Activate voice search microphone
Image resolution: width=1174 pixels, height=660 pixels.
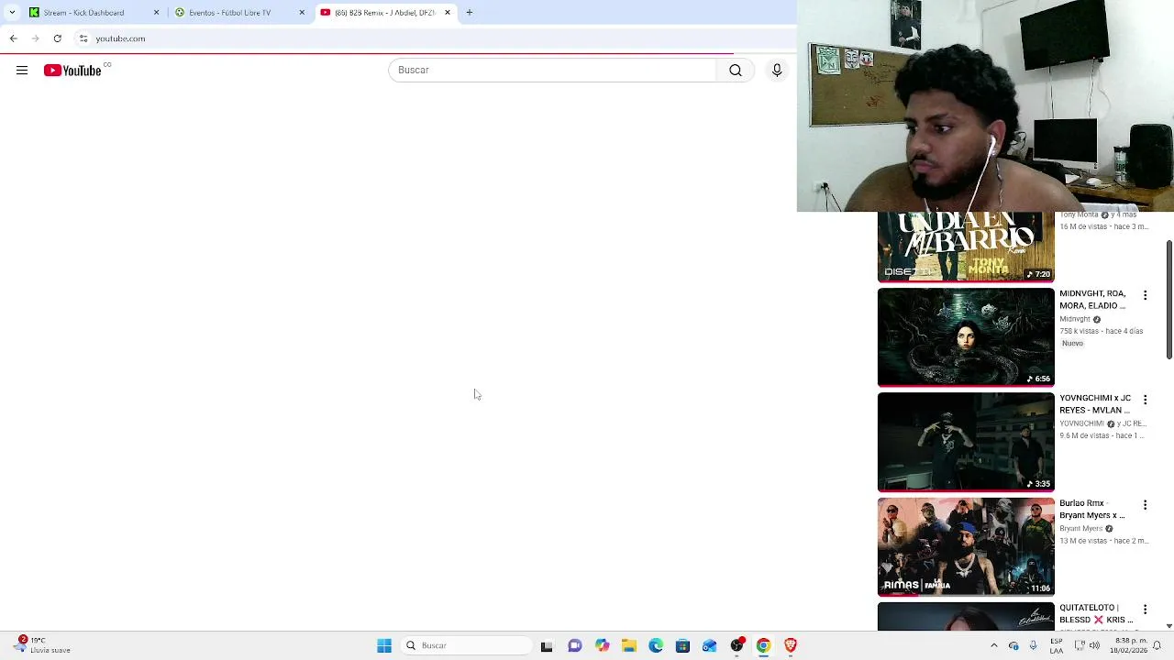tap(777, 71)
